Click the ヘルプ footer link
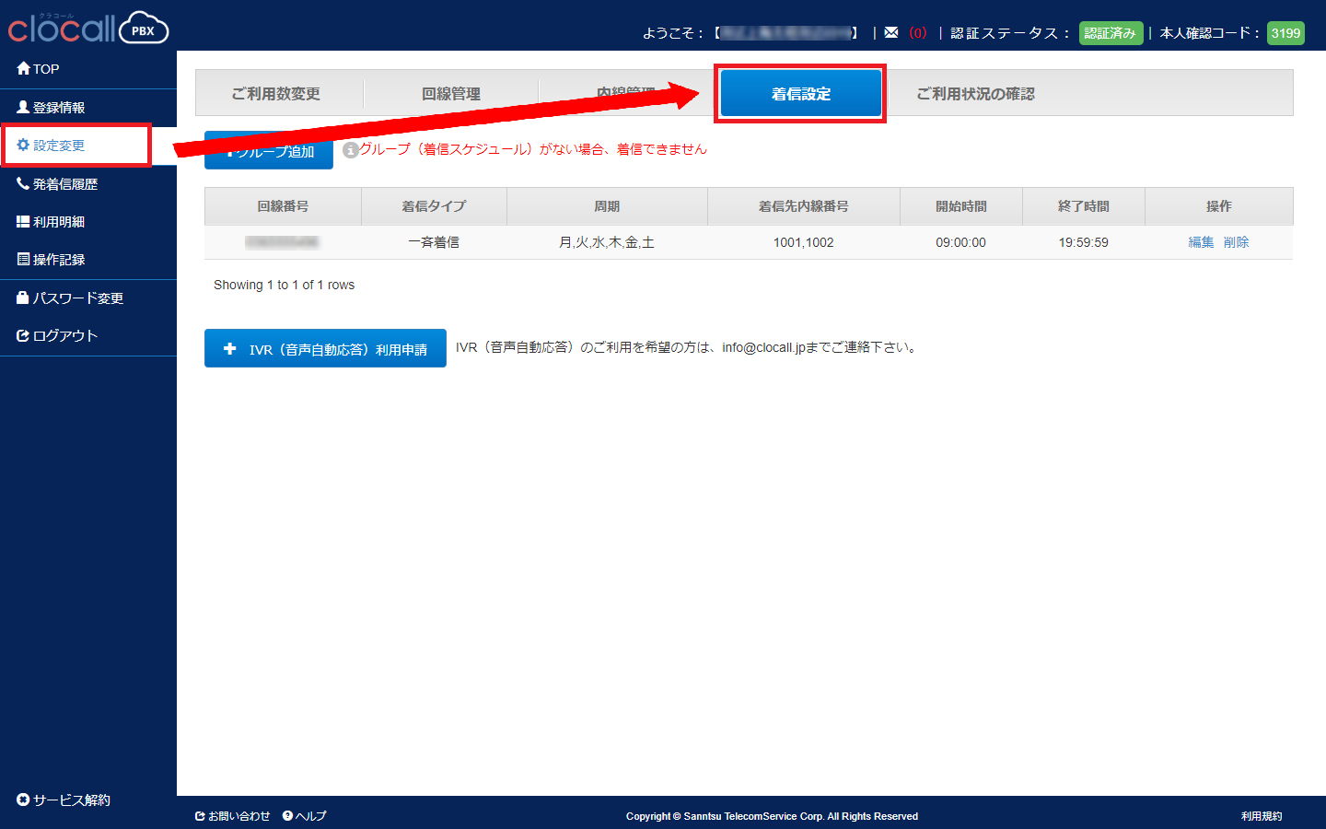This screenshot has height=829, width=1326. tap(305, 816)
